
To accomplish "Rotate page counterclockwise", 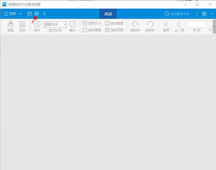I will coord(150,27).
